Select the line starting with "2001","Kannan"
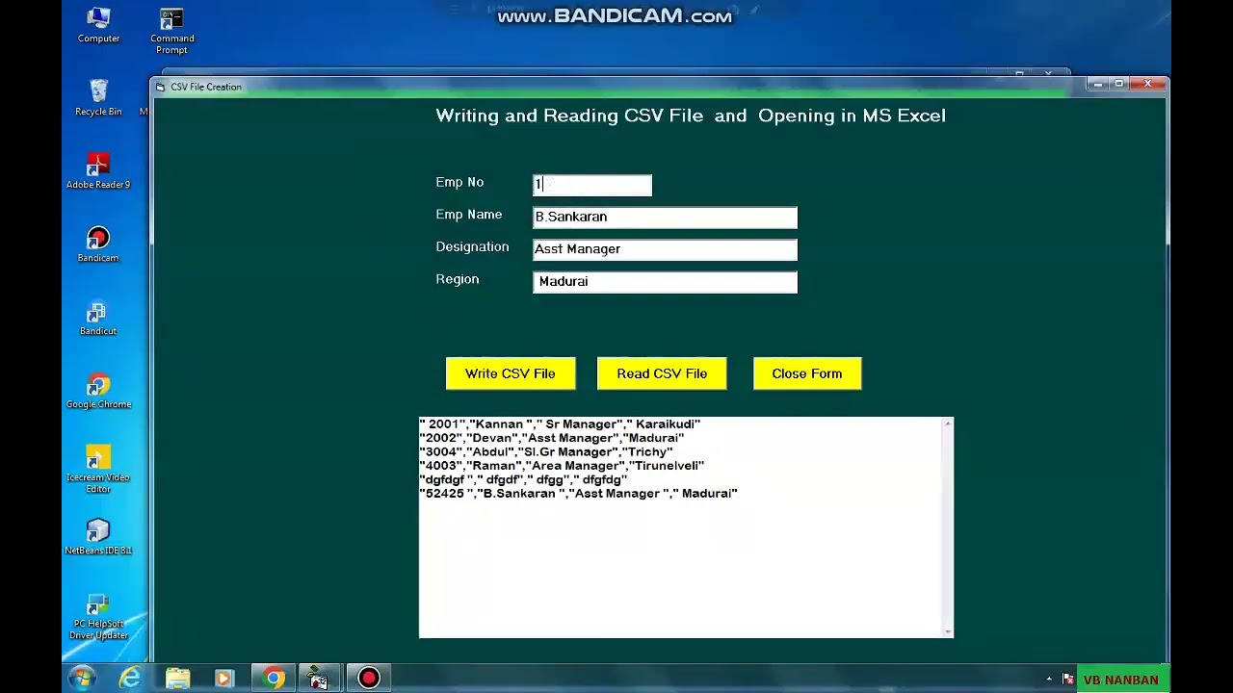1233x693 pixels. click(x=560, y=423)
